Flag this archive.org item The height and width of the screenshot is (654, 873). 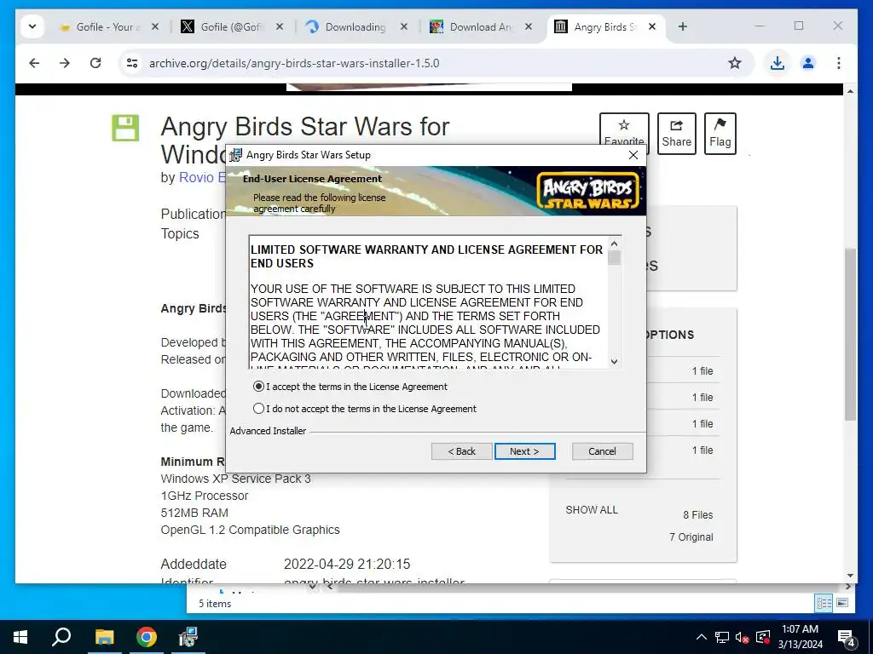coord(720,134)
